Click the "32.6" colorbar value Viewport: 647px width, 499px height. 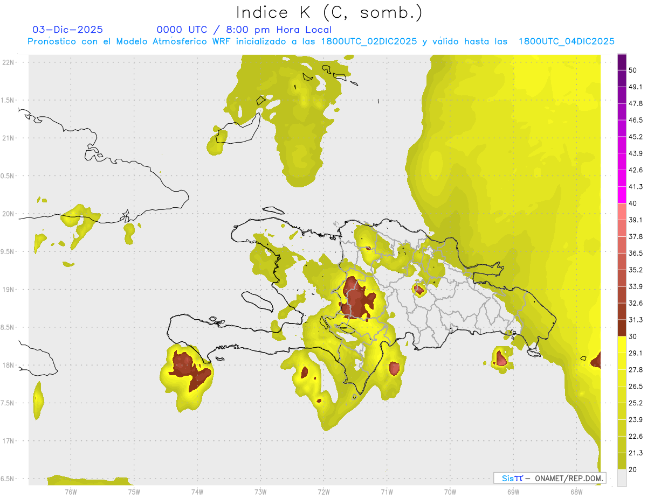pyautogui.click(x=636, y=303)
